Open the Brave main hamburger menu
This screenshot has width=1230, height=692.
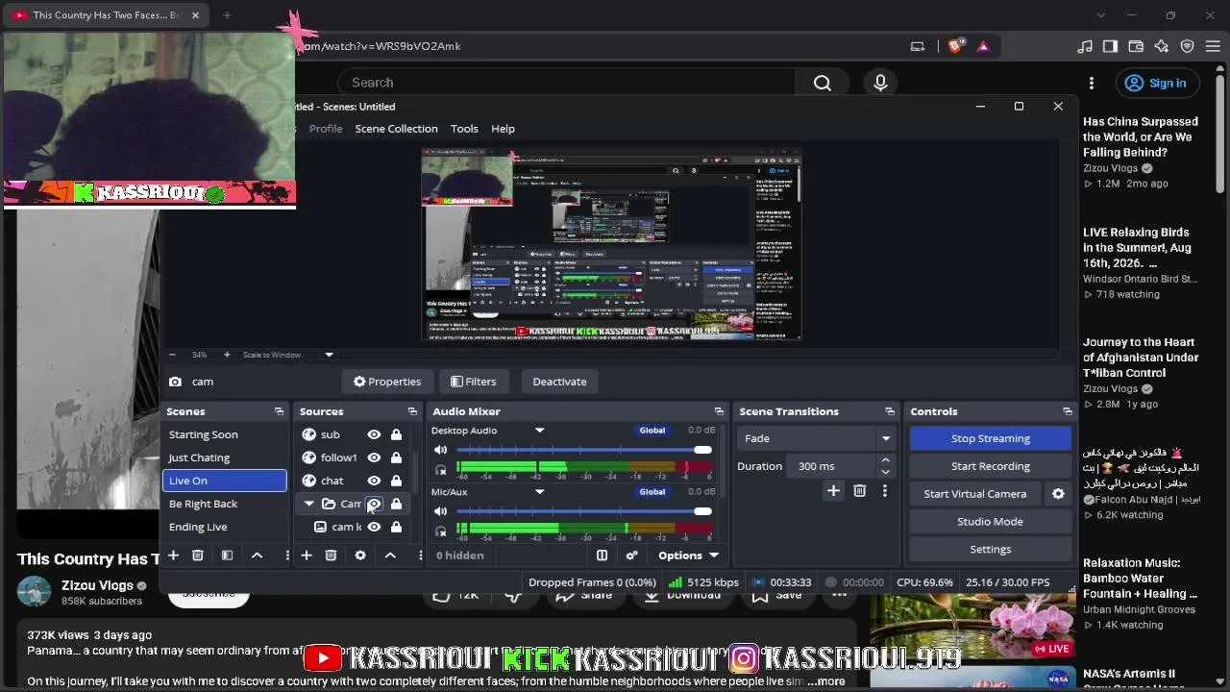1213,46
